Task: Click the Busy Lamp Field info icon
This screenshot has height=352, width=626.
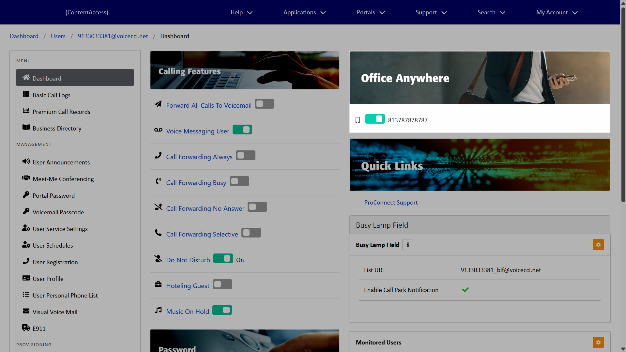Action: click(x=407, y=245)
